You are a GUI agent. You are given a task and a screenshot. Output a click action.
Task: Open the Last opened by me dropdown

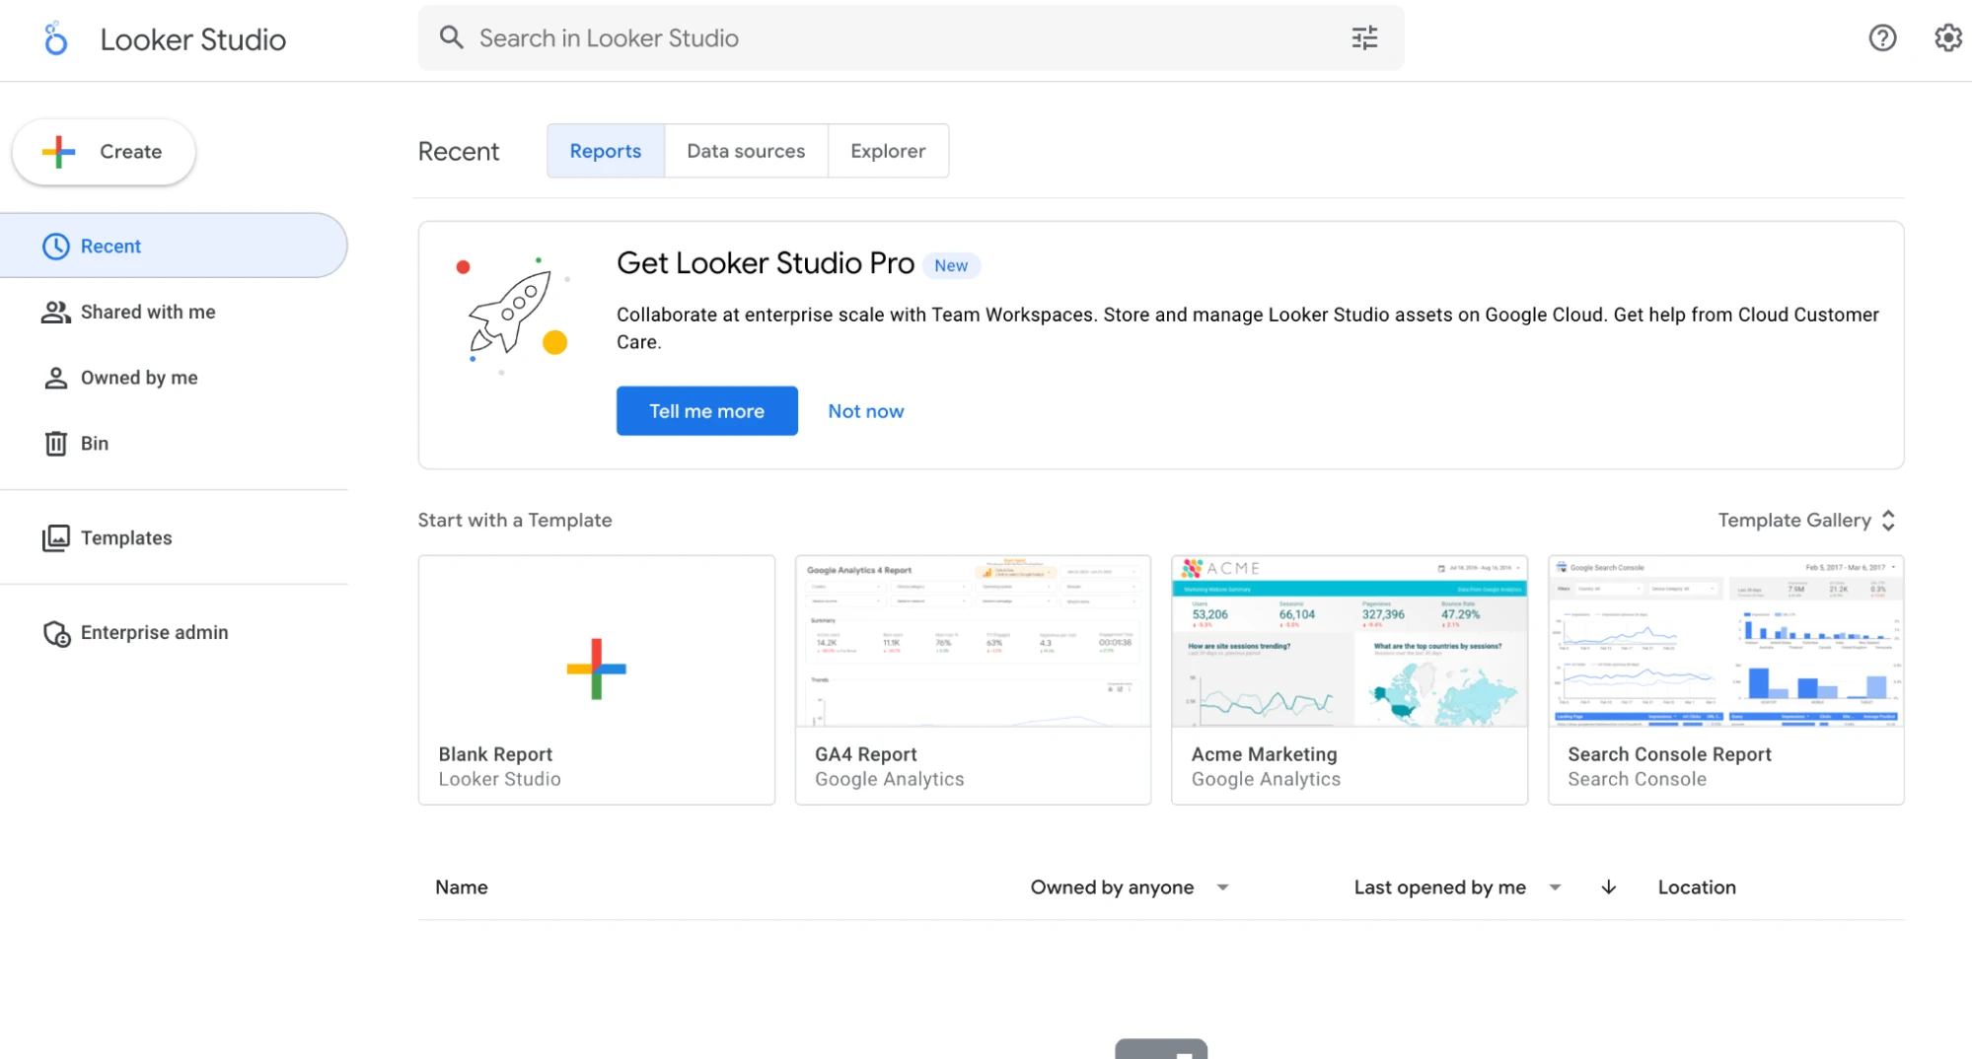tap(1457, 887)
